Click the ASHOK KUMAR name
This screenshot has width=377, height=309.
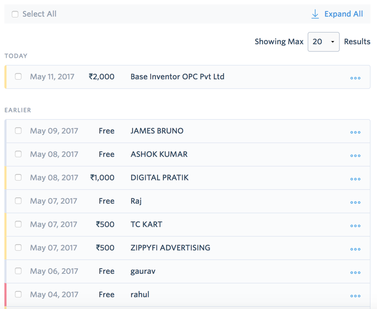tap(159, 154)
